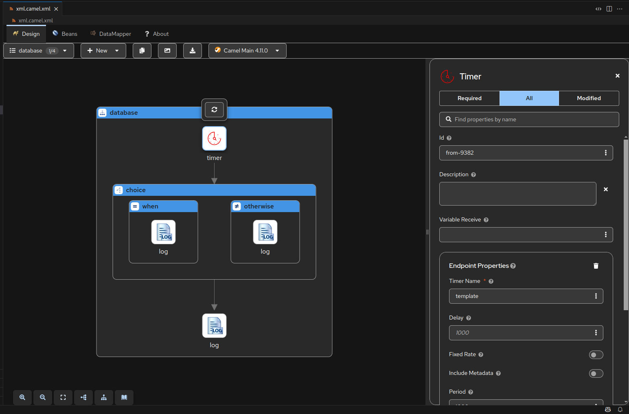
Task: Enable the Include Metadata toggle
Action: (596, 373)
